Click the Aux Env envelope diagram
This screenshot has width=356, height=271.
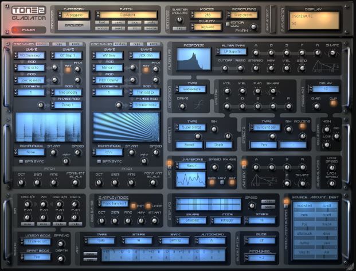(263, 180)
